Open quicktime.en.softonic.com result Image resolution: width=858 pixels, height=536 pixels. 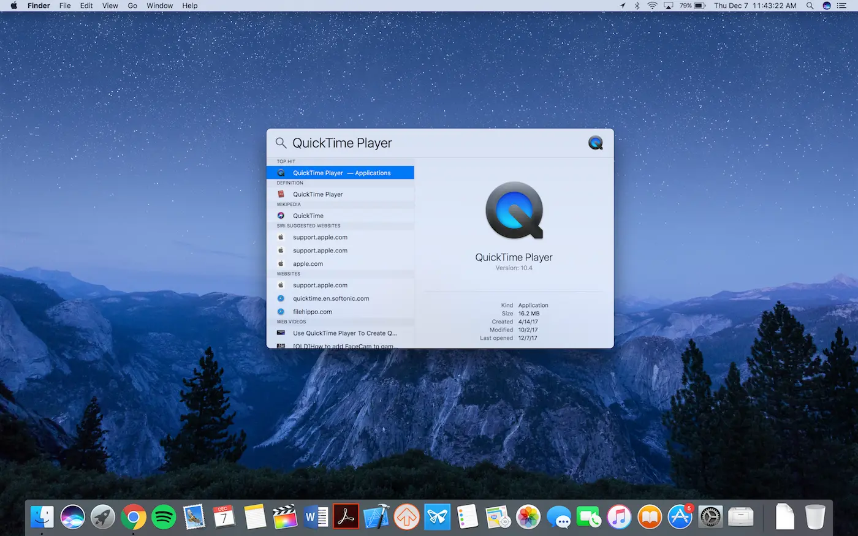(x=340, y=298)
